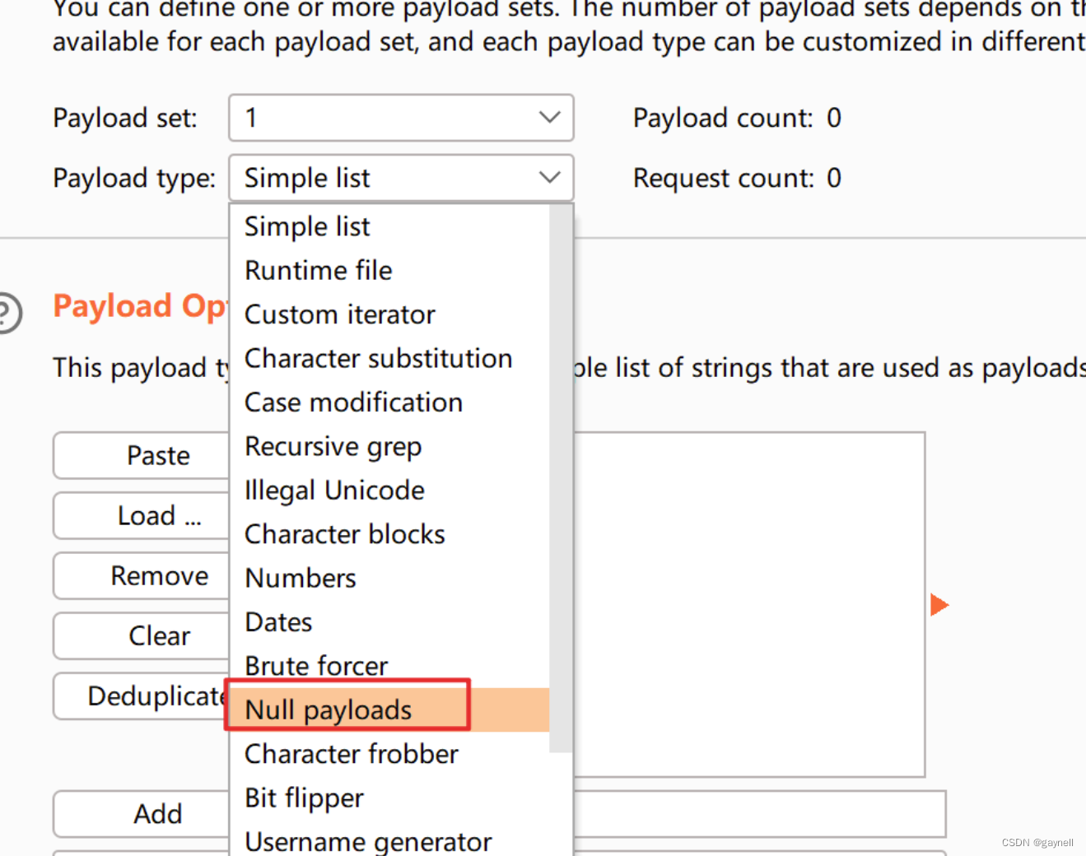Collapse the Payload type dropdown

[401, 178]
